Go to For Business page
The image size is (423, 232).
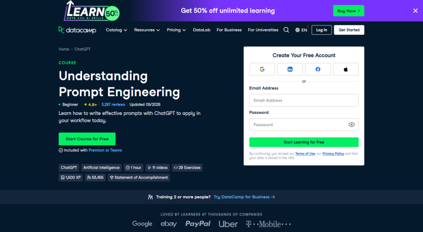click(229, 30)
